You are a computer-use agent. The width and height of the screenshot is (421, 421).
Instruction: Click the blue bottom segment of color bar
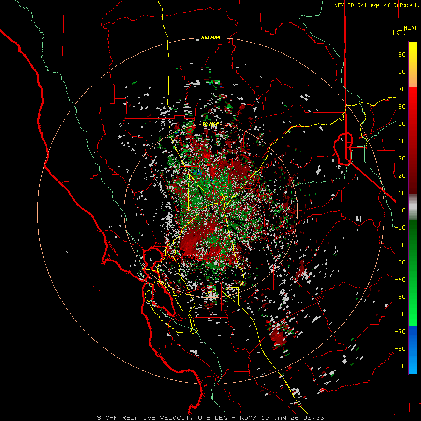click(x=413, y=350)
